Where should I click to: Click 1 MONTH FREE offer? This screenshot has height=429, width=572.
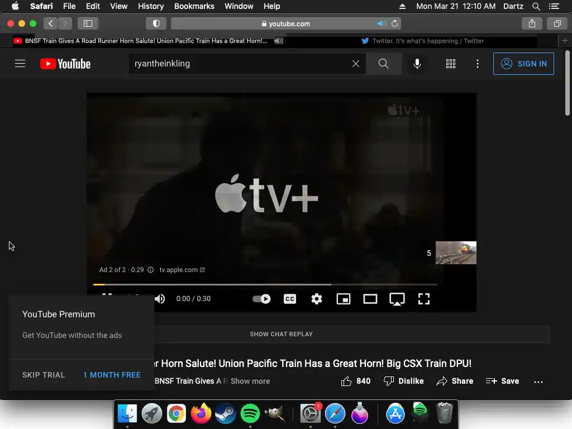(112, 375)
